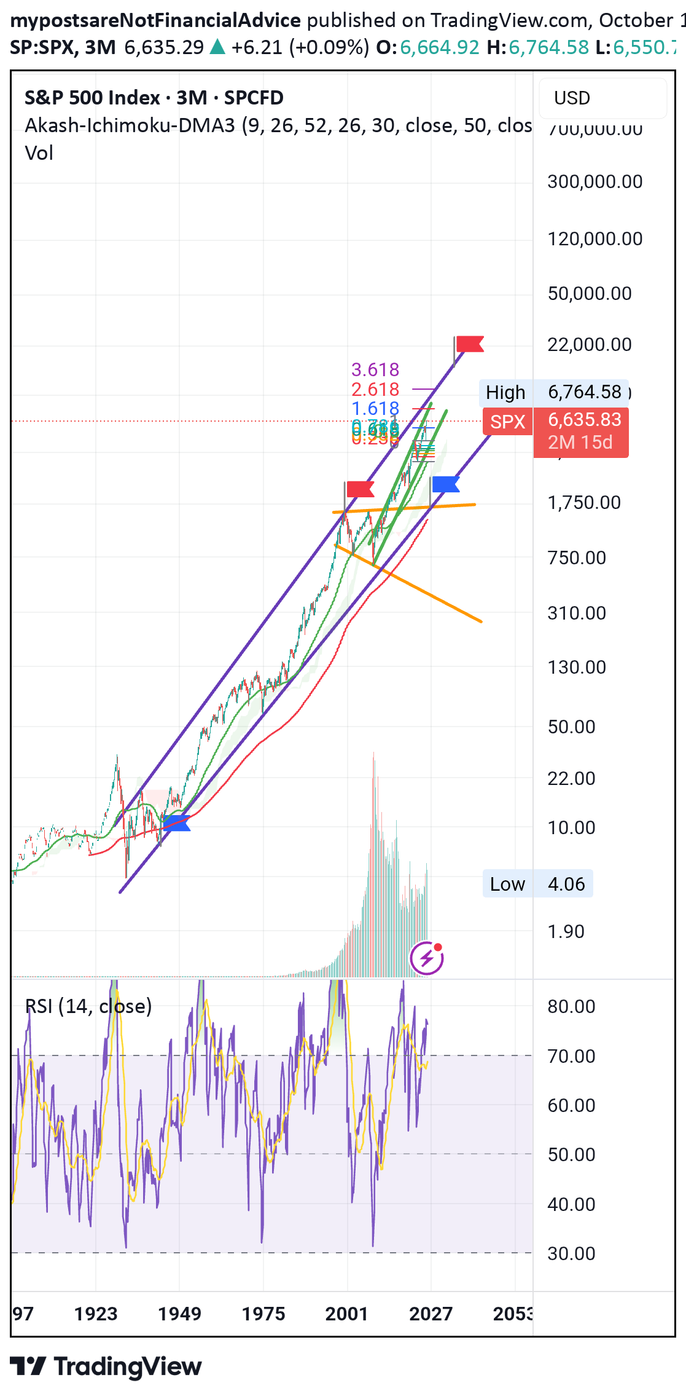Select the Vol indicator label

[x=39, y=153]
